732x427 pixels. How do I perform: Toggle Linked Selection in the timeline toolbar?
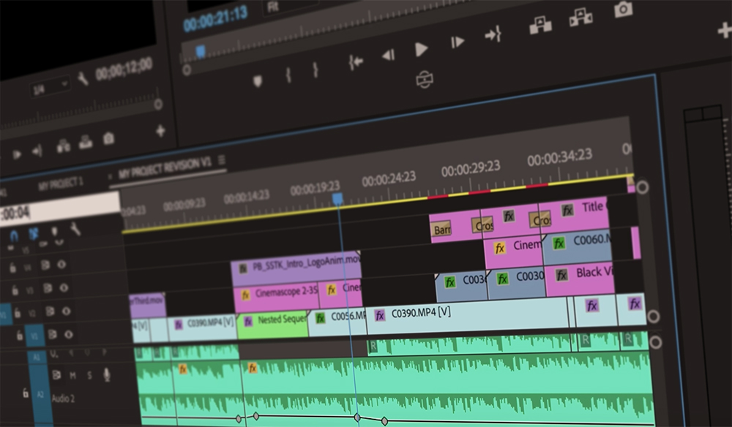tap(34, 233)
